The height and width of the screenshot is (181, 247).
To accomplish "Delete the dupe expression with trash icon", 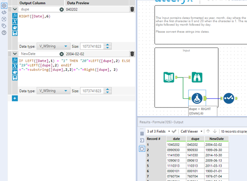I will [x=132, y=9].
